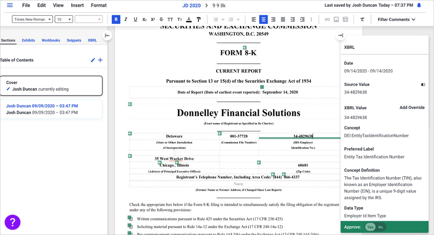Screen dimensions: 434x235
Task: Switch to the Snippets tab
Action: tap(74, 40)
